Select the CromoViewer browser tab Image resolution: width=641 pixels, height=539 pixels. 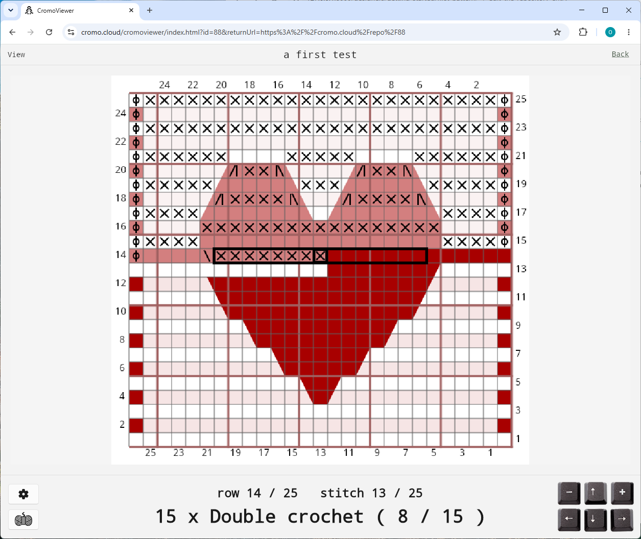click(x=80, y=10)
